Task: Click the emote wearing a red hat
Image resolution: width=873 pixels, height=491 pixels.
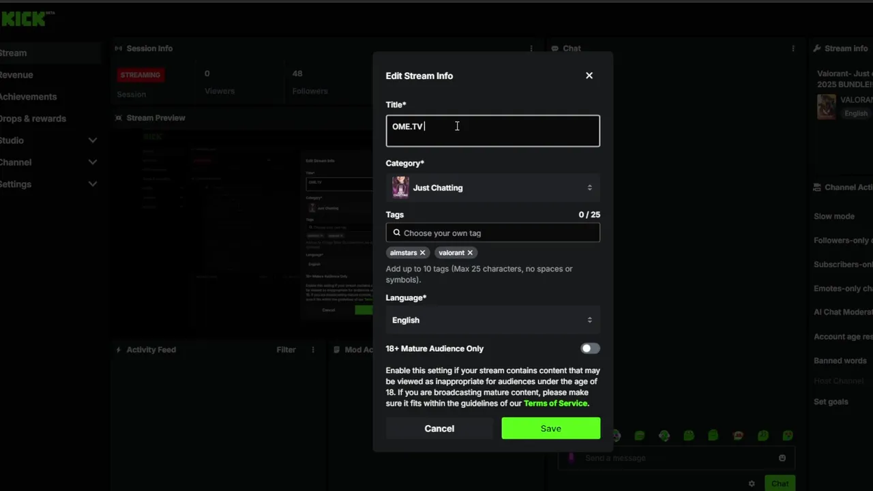Action: [738, 435]
